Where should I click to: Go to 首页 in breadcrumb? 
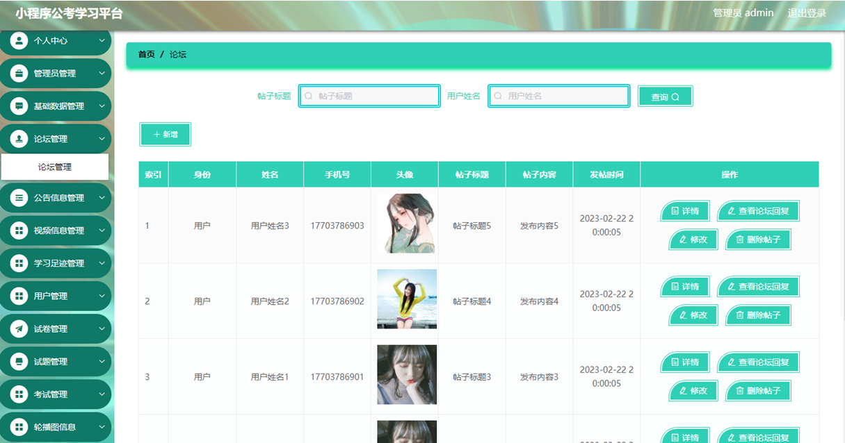pos(146,54)
